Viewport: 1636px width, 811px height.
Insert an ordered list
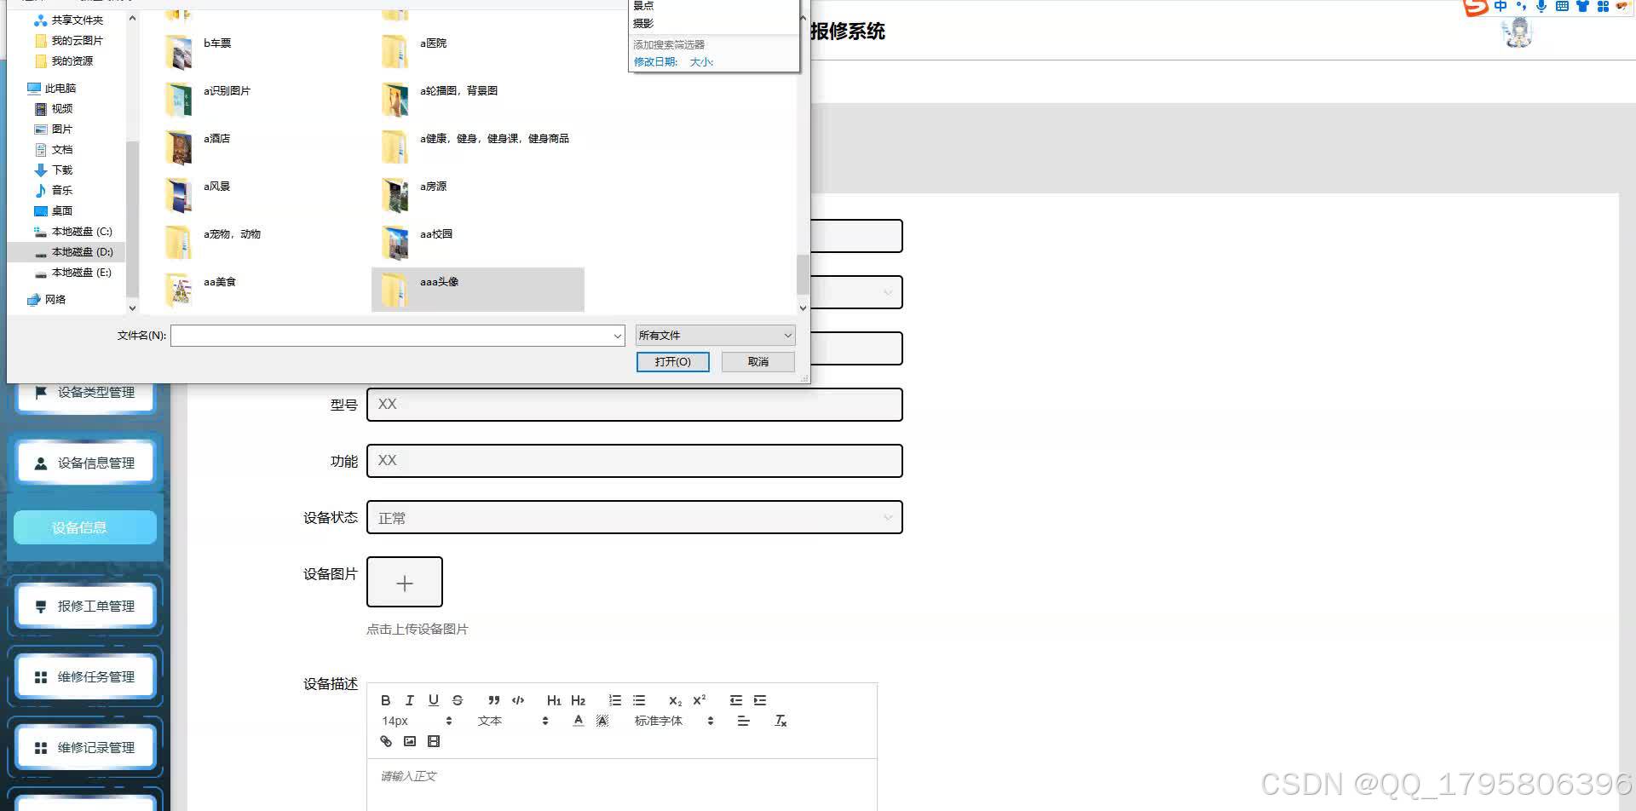point(614,700)
